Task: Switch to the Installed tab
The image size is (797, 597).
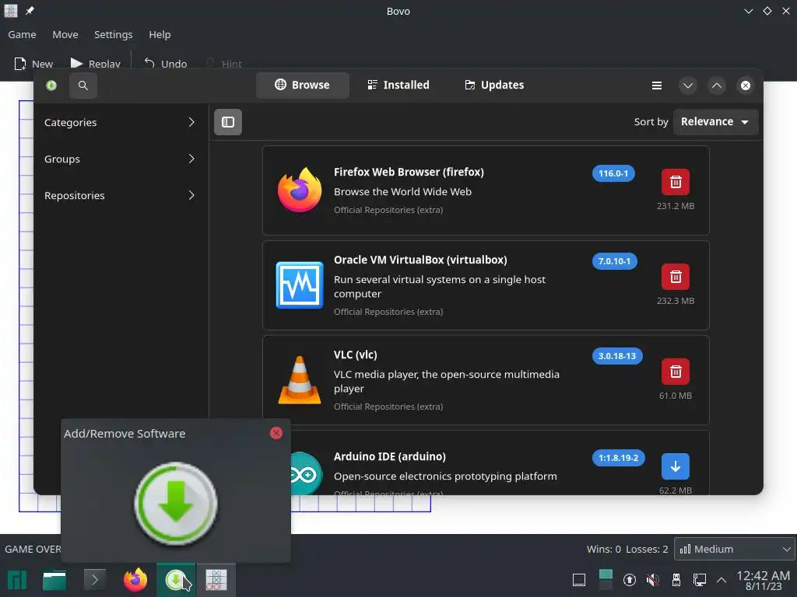Action: 398,85
